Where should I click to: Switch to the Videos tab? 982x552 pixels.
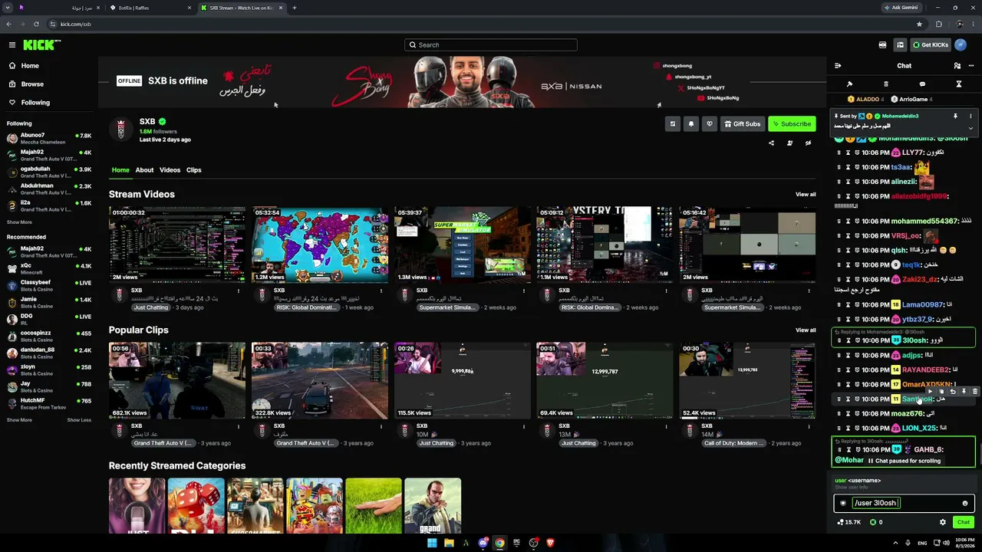170,170
